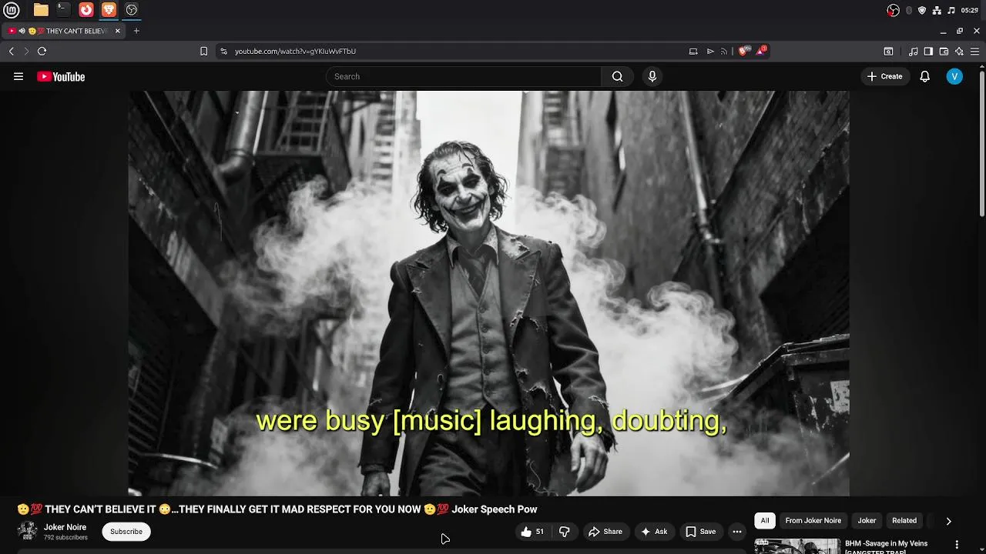Click the yellow subtitle caption text

coord(491,420)
